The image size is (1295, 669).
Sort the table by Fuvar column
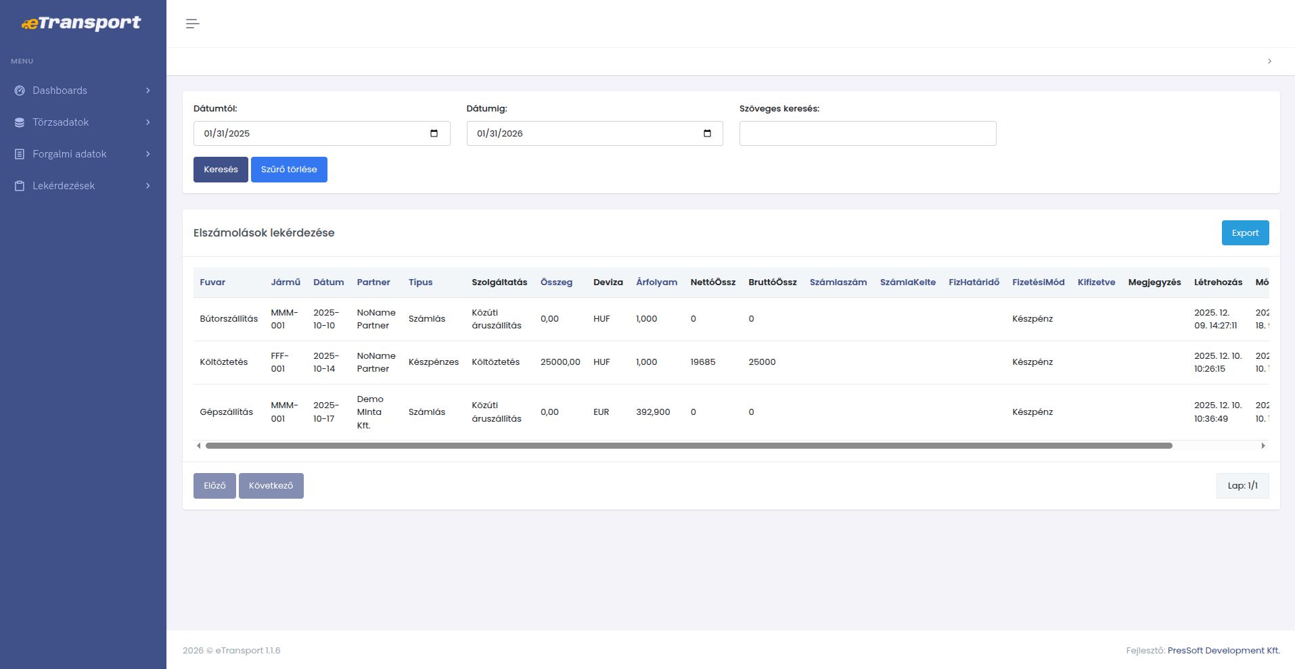(212, 282)
